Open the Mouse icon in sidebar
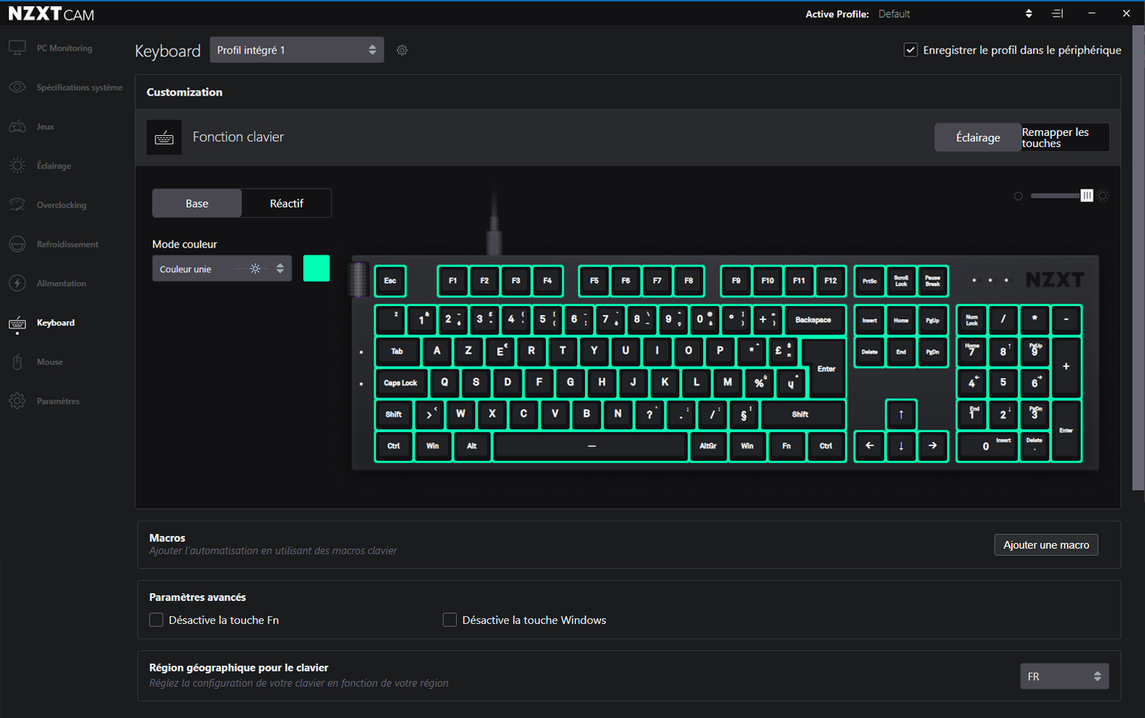The height and width of the screenshot is (718, 1145). (x=17, y=362)
